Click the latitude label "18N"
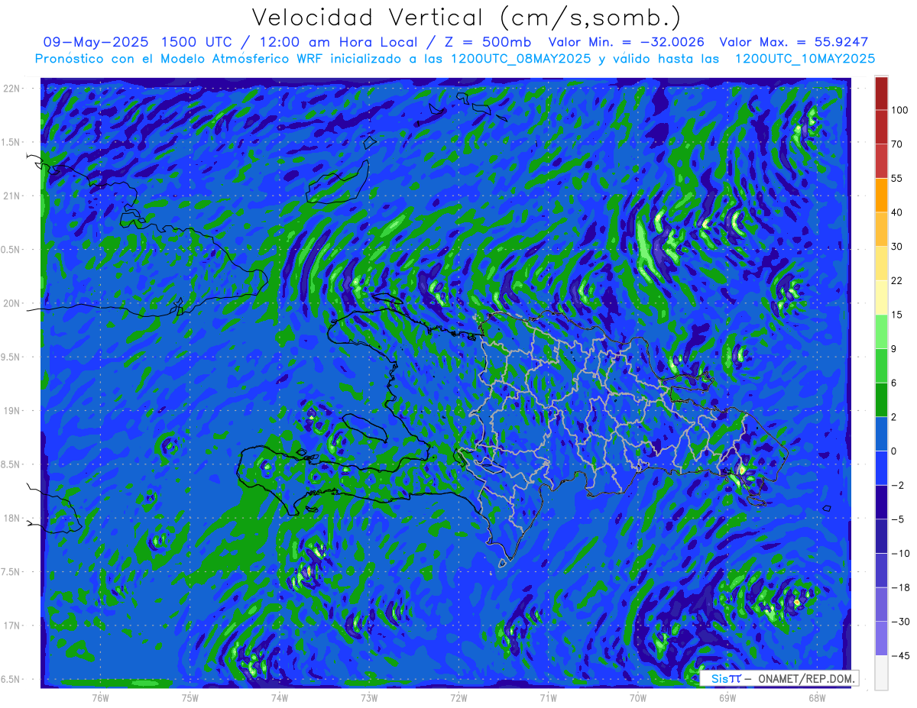Image resolution: width=917 pixels, height=708 pixels. click(12, 519)
